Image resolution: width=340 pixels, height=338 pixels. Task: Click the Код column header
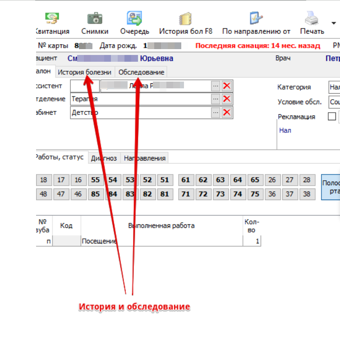(x=67, y=226)
